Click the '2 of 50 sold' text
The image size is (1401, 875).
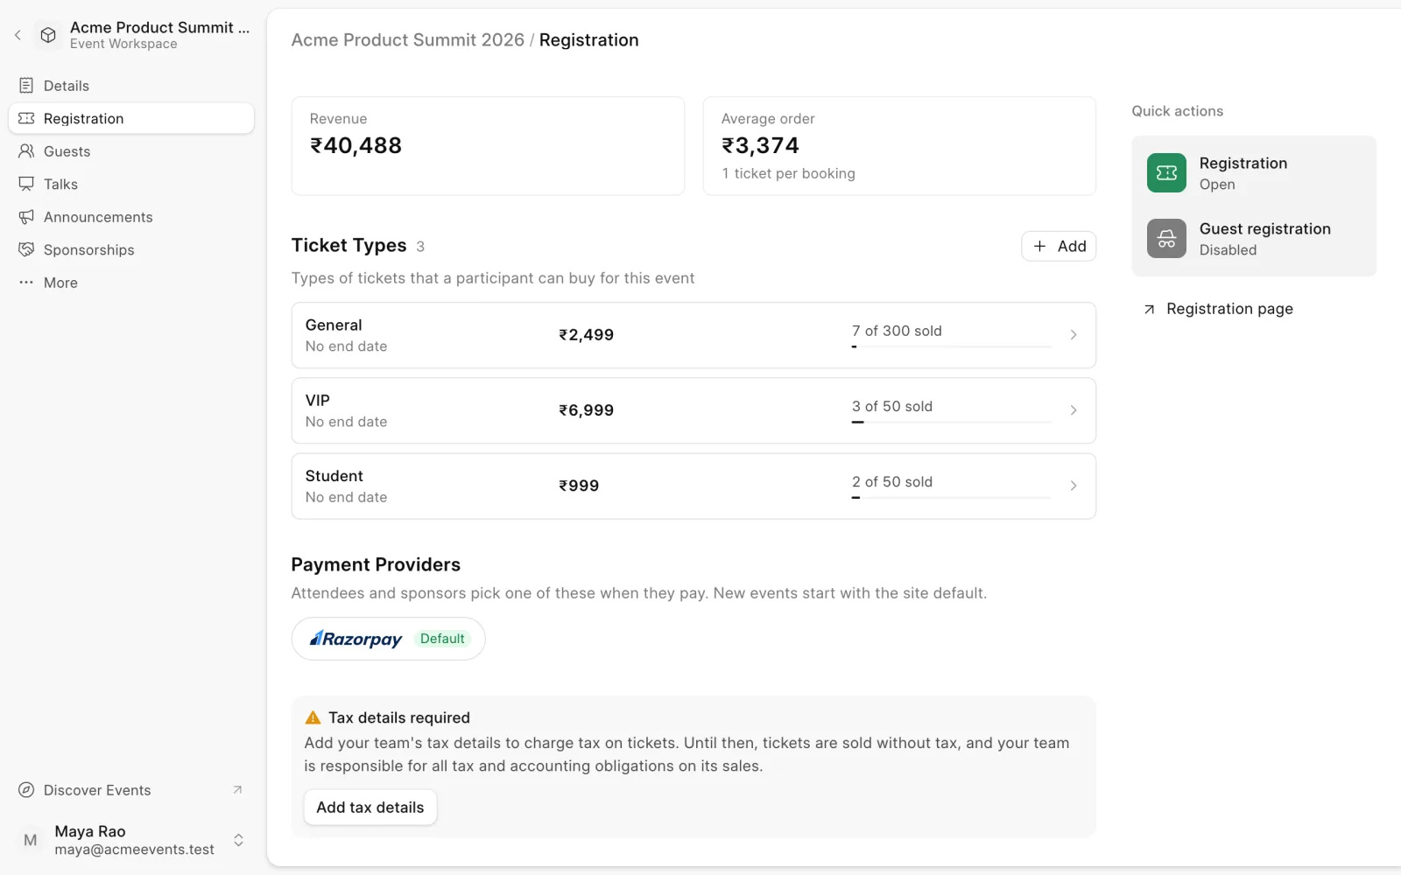click(x=892, y=482)
